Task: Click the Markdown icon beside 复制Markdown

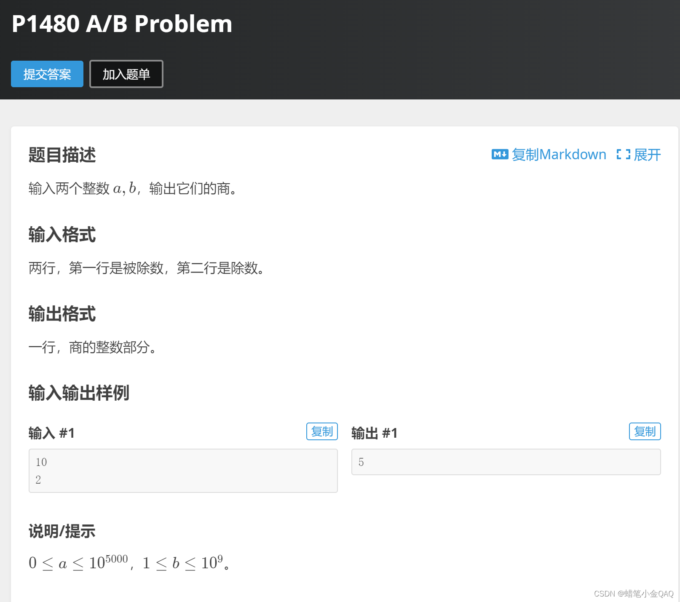Action: (500, 155)
